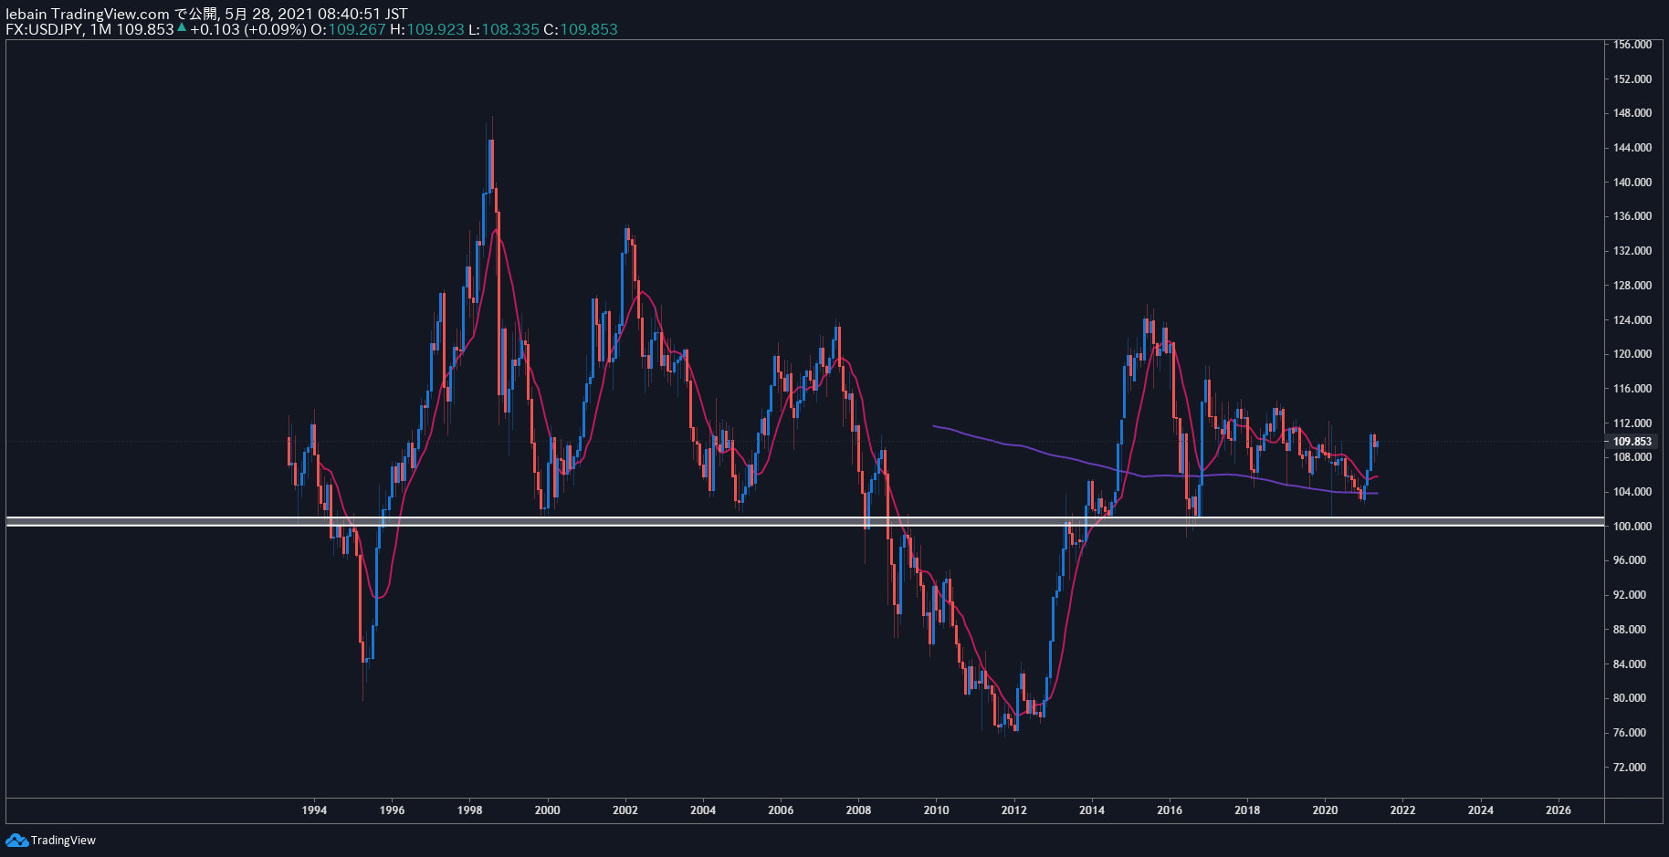Click the 116.000 price axis label
Image resolution: width=1669 pixels, height=857 pixels.
pyautogui.click(x=1632, y=389)
